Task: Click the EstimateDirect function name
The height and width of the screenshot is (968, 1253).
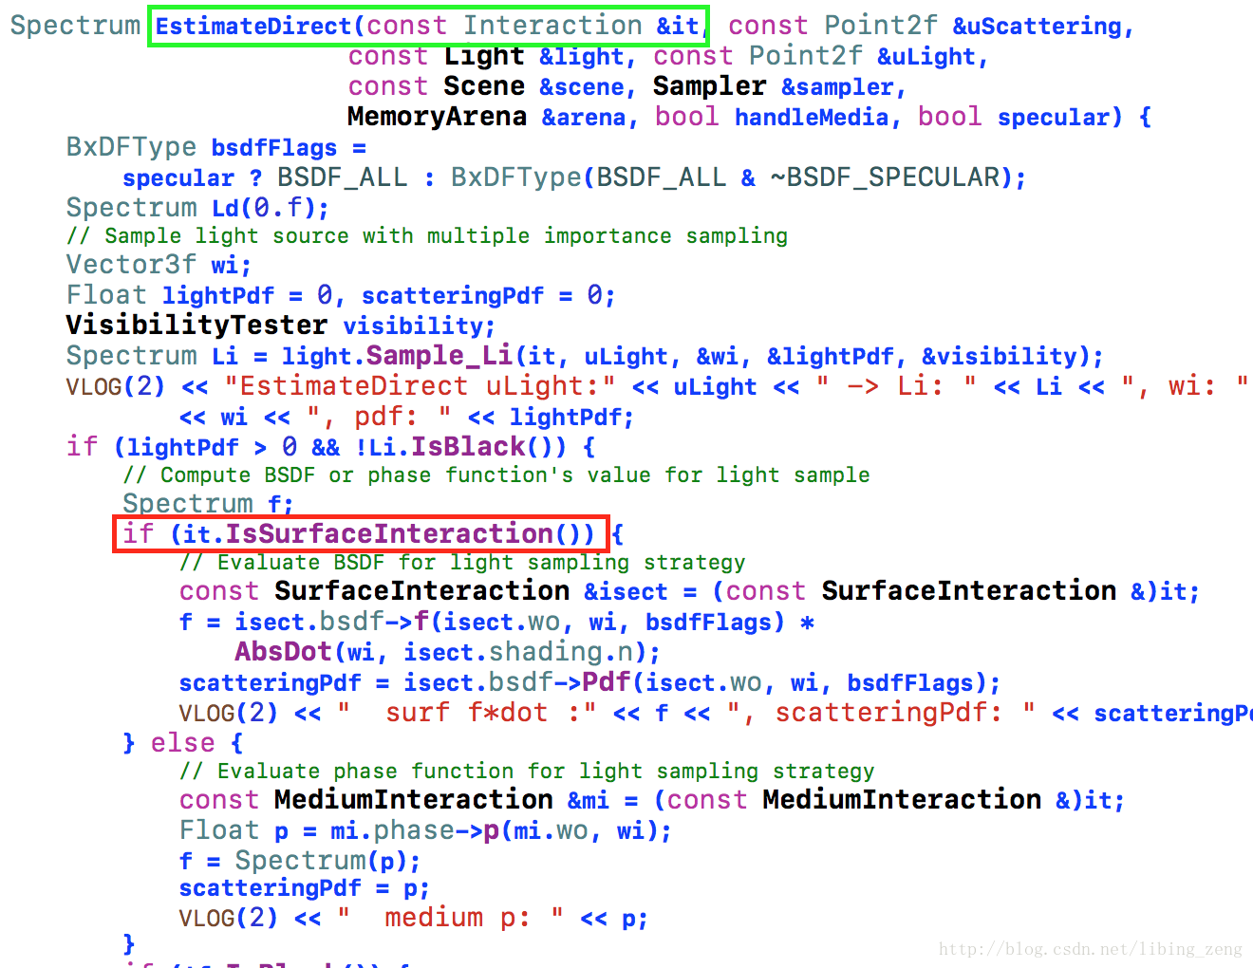Action: [x=253, y=26]
